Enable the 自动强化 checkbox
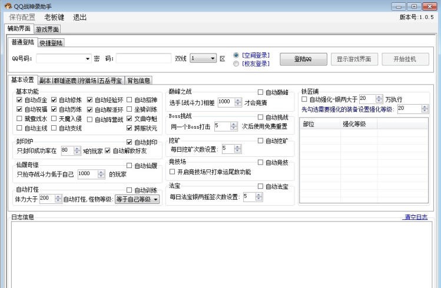 tap(304, 99)
